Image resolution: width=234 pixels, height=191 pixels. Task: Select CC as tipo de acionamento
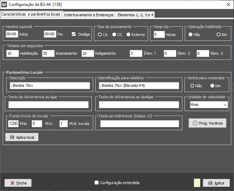114,35
